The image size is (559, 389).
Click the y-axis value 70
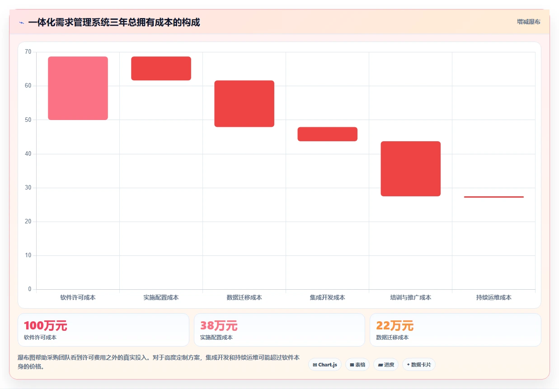pos(28,52)
